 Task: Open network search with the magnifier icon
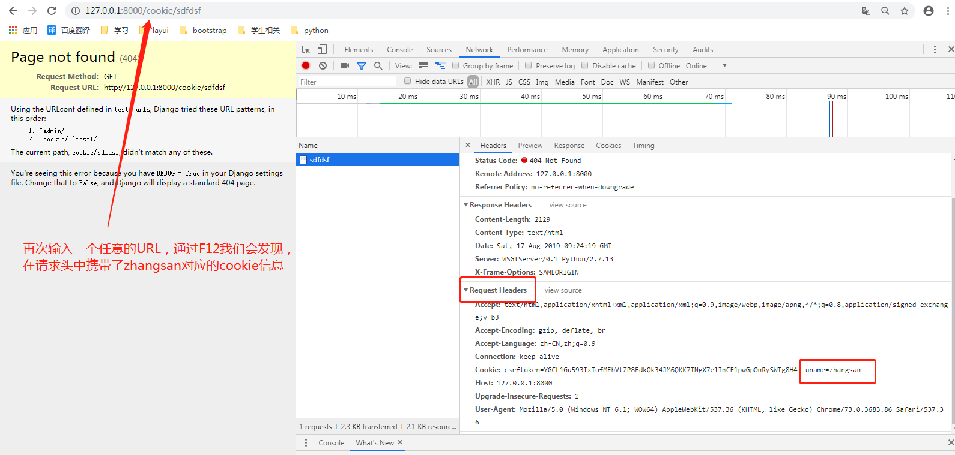pyautogui.click(x=378, y=65)
